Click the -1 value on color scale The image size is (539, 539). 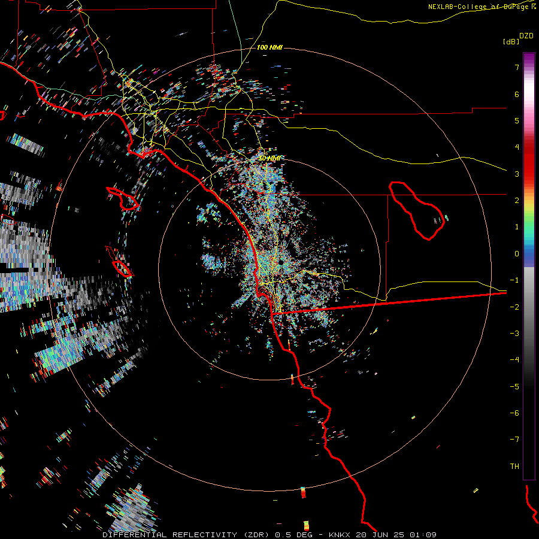[514, 280]
